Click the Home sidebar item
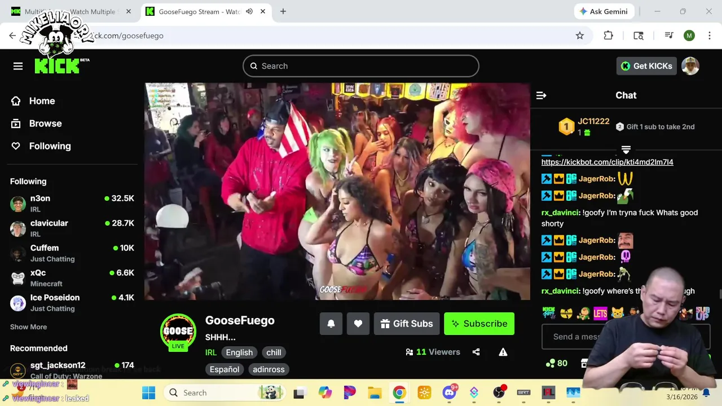The height and width of the screenshot is (406, 722). [x=34, y=101]
